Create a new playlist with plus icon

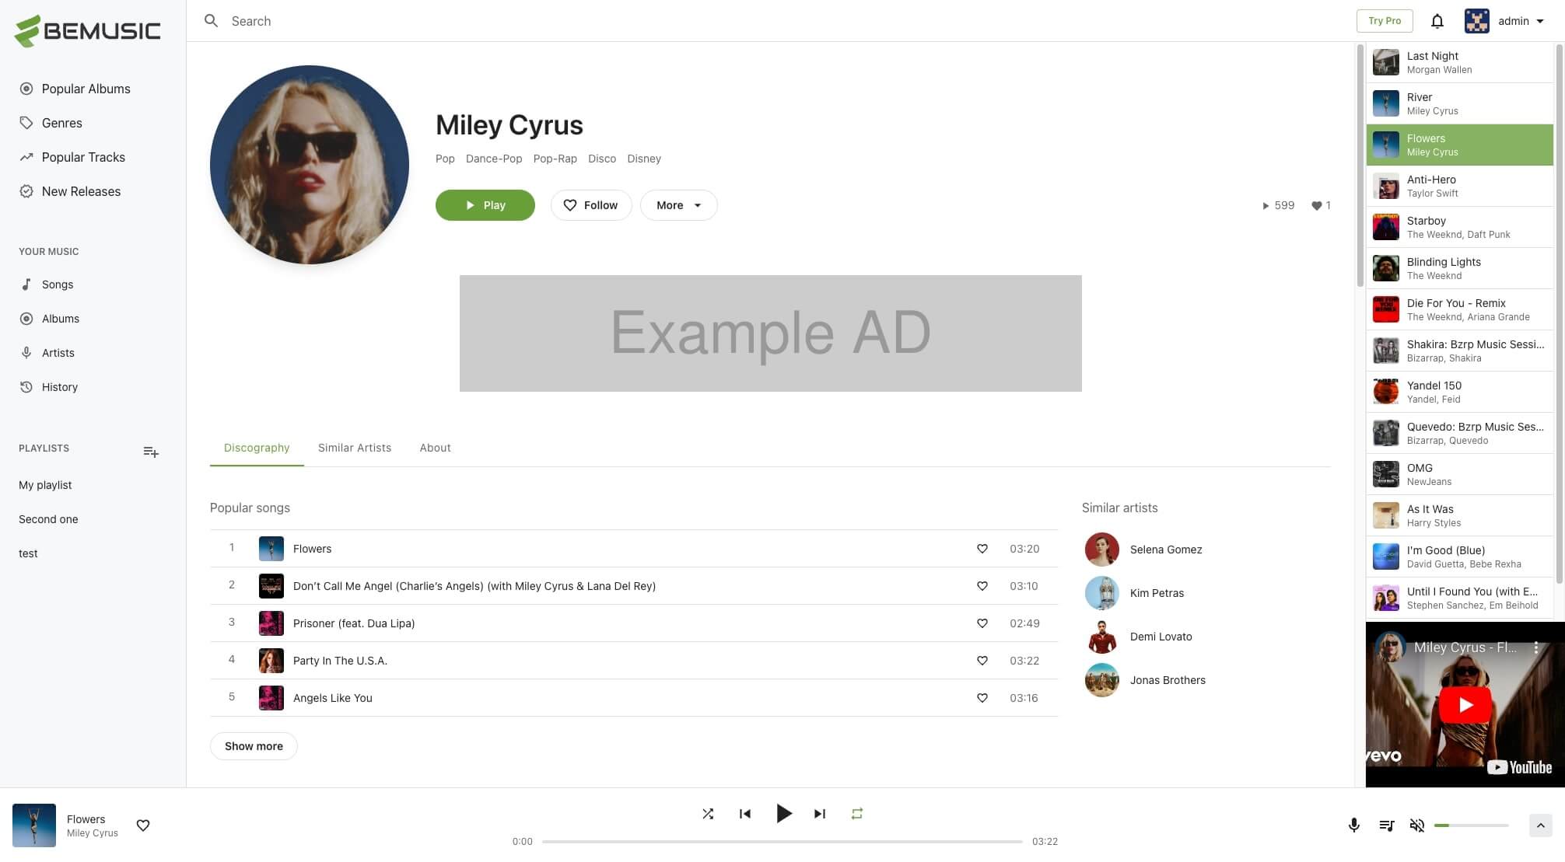pos(151,452)
